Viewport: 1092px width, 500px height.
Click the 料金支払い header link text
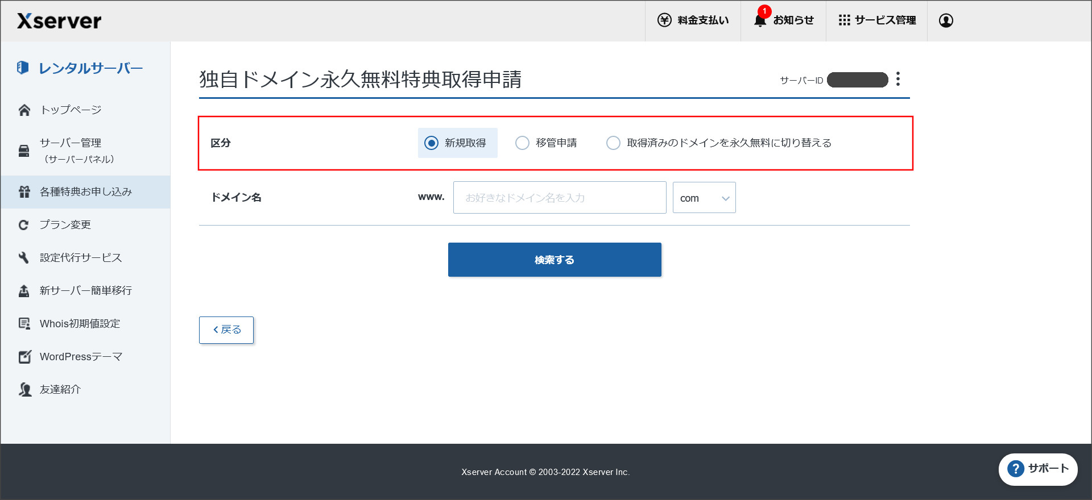(703, 20)
